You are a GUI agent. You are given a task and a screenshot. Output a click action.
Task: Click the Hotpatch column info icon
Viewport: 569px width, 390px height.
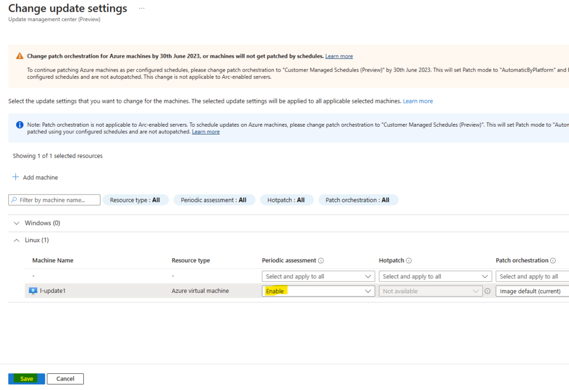point(408,261)
